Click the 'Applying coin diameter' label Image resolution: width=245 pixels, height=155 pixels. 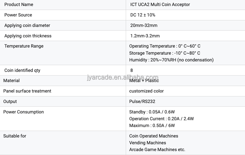pyautogui.click(x=27, y=25)
